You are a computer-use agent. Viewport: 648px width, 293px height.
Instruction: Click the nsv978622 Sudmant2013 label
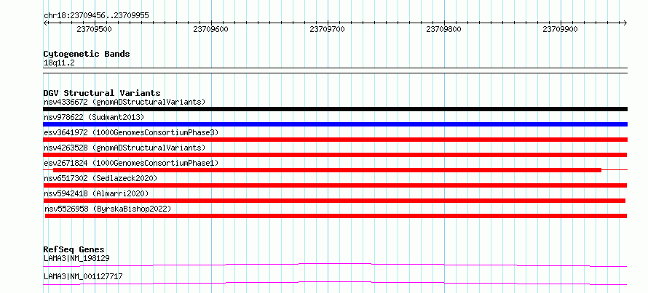(94, 117)
